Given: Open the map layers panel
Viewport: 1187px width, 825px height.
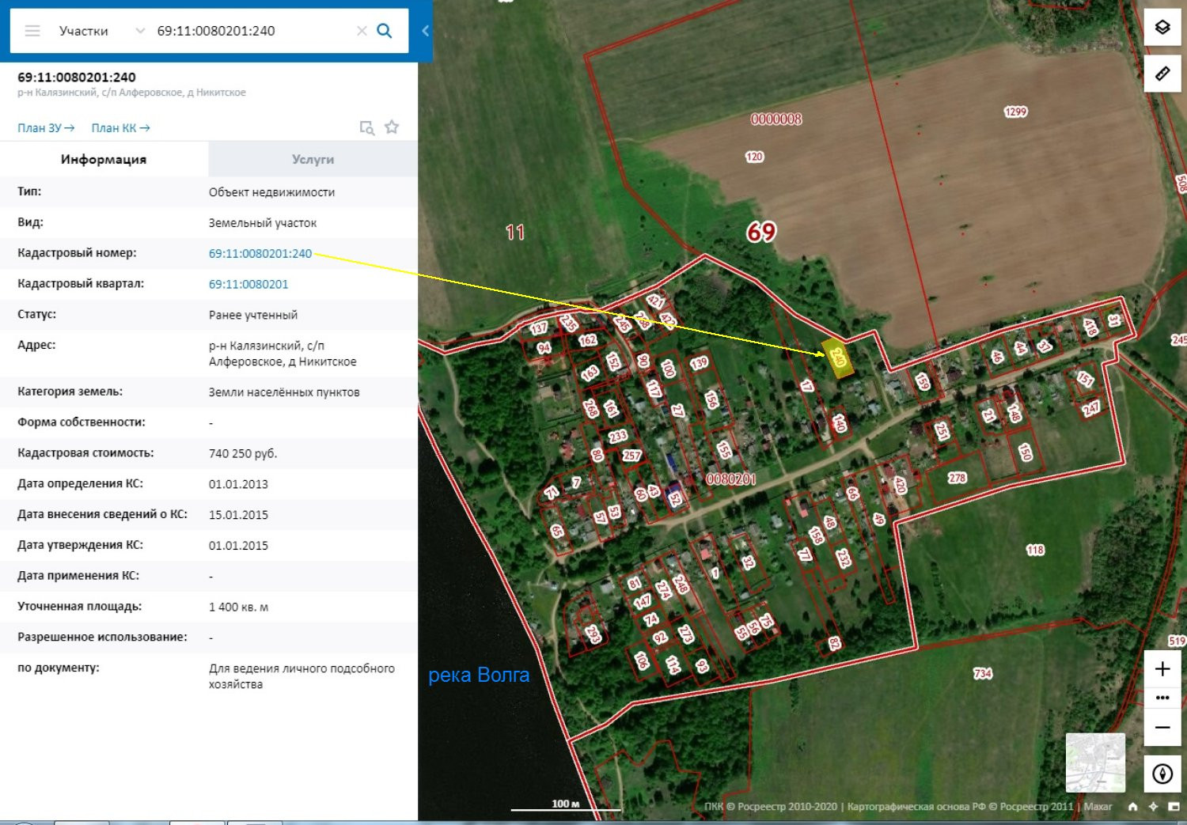Looking at the screenshot, I should (1162, 28).
